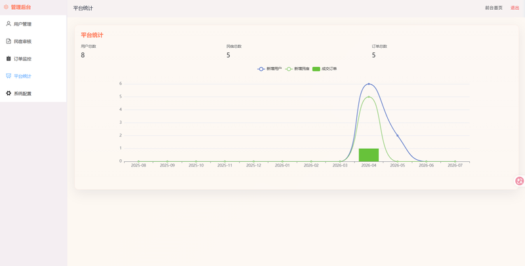This screenshot has width=525, height=266.
Task: Open 订单监控 via its clipboard icon
Action: tap(9, 58)
